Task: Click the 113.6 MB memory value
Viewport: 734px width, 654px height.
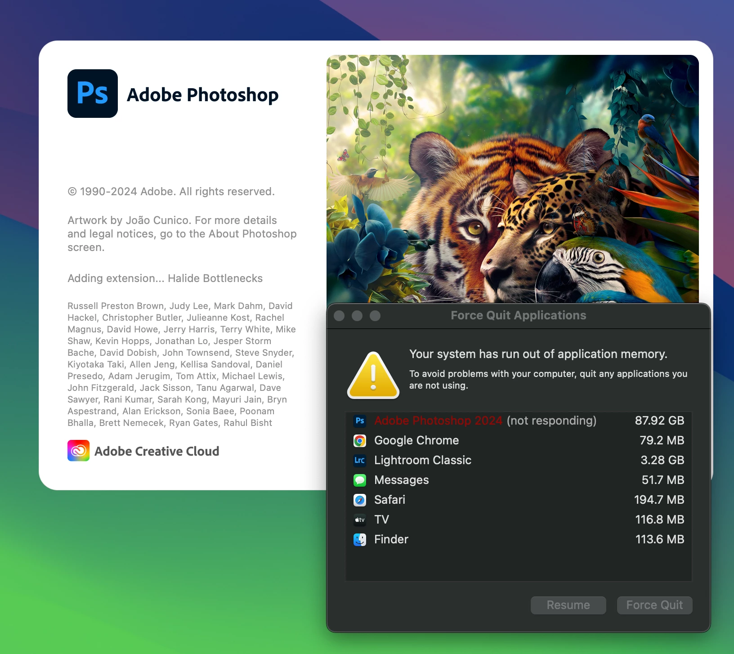Action: pyautogui.click(x=660, y=539)
